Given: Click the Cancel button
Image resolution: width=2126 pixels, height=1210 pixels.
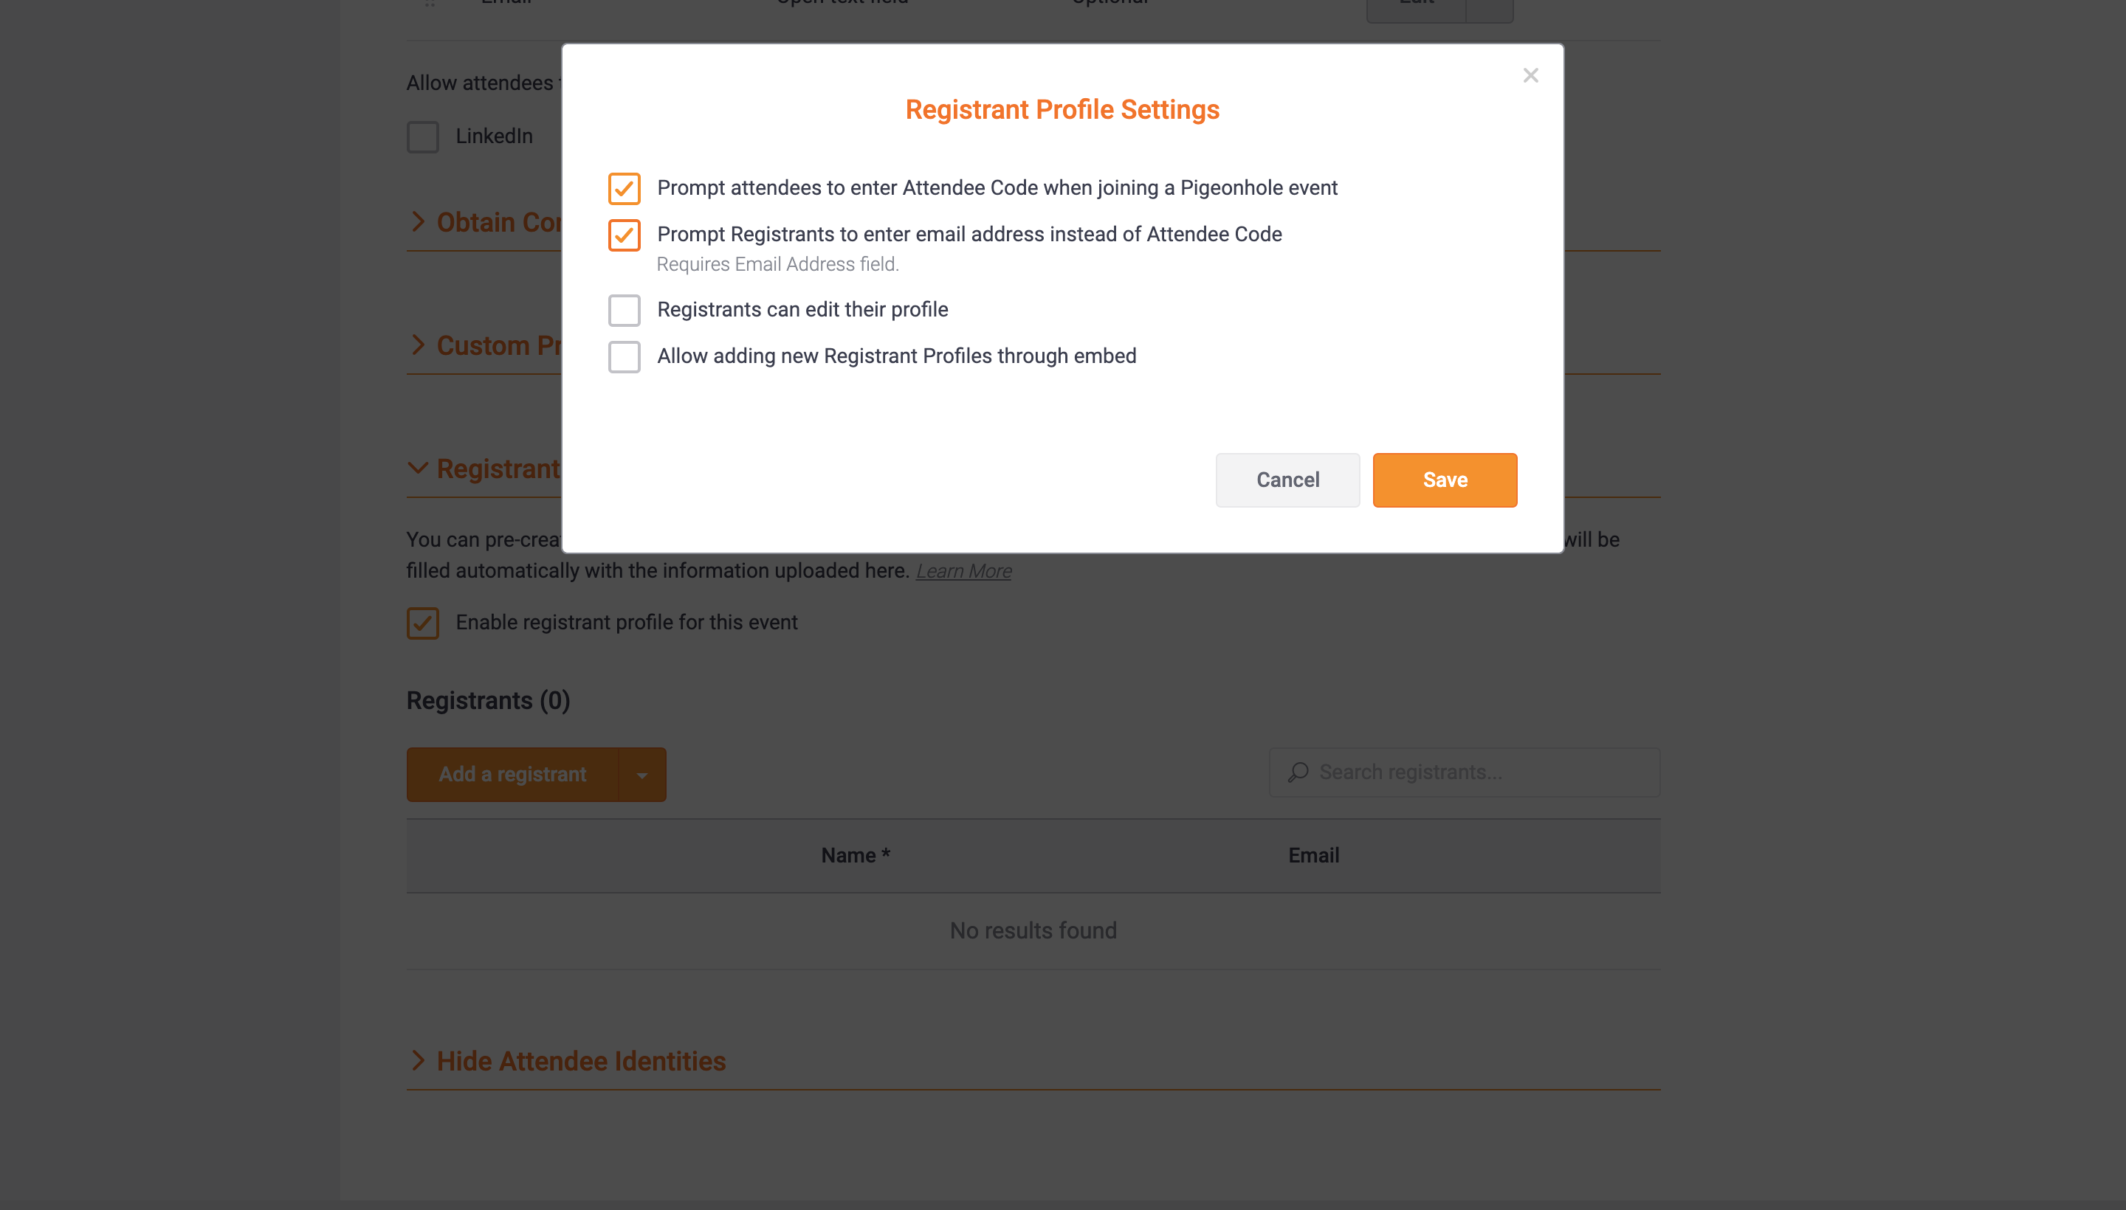Looking at the screenshot, I should click(1287, 480).
